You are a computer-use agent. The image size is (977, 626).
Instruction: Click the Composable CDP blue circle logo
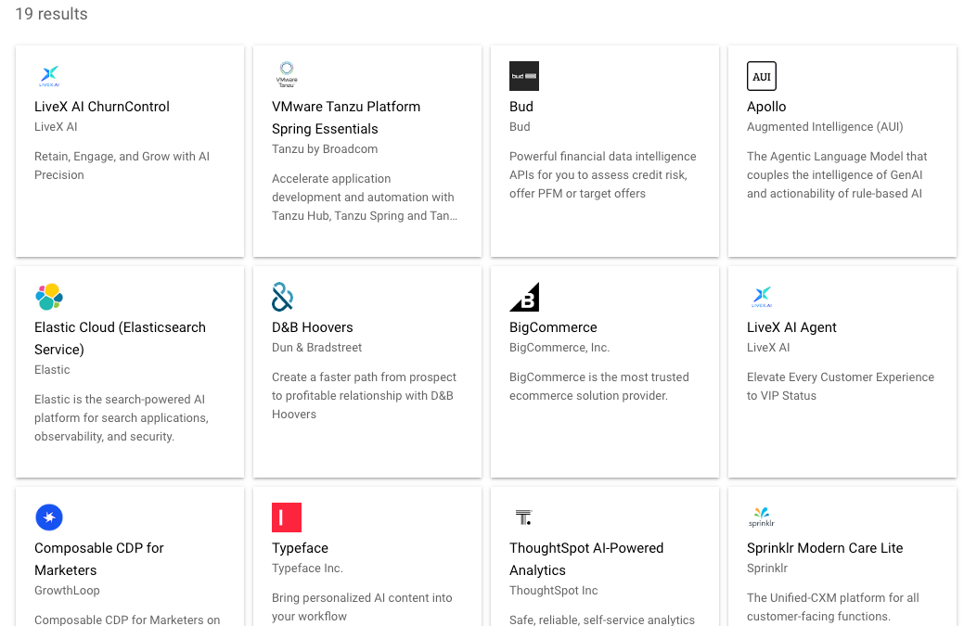tap(49, 517)
